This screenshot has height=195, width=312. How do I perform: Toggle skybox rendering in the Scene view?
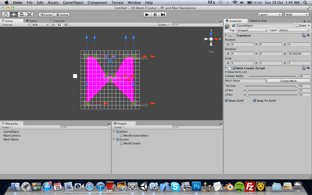click(59, 25)
